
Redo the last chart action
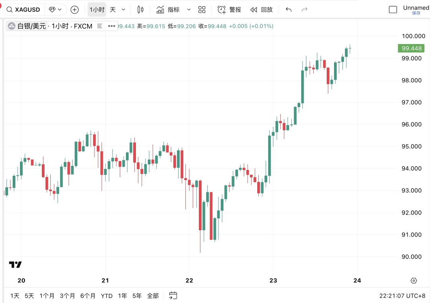coord(304,10)
